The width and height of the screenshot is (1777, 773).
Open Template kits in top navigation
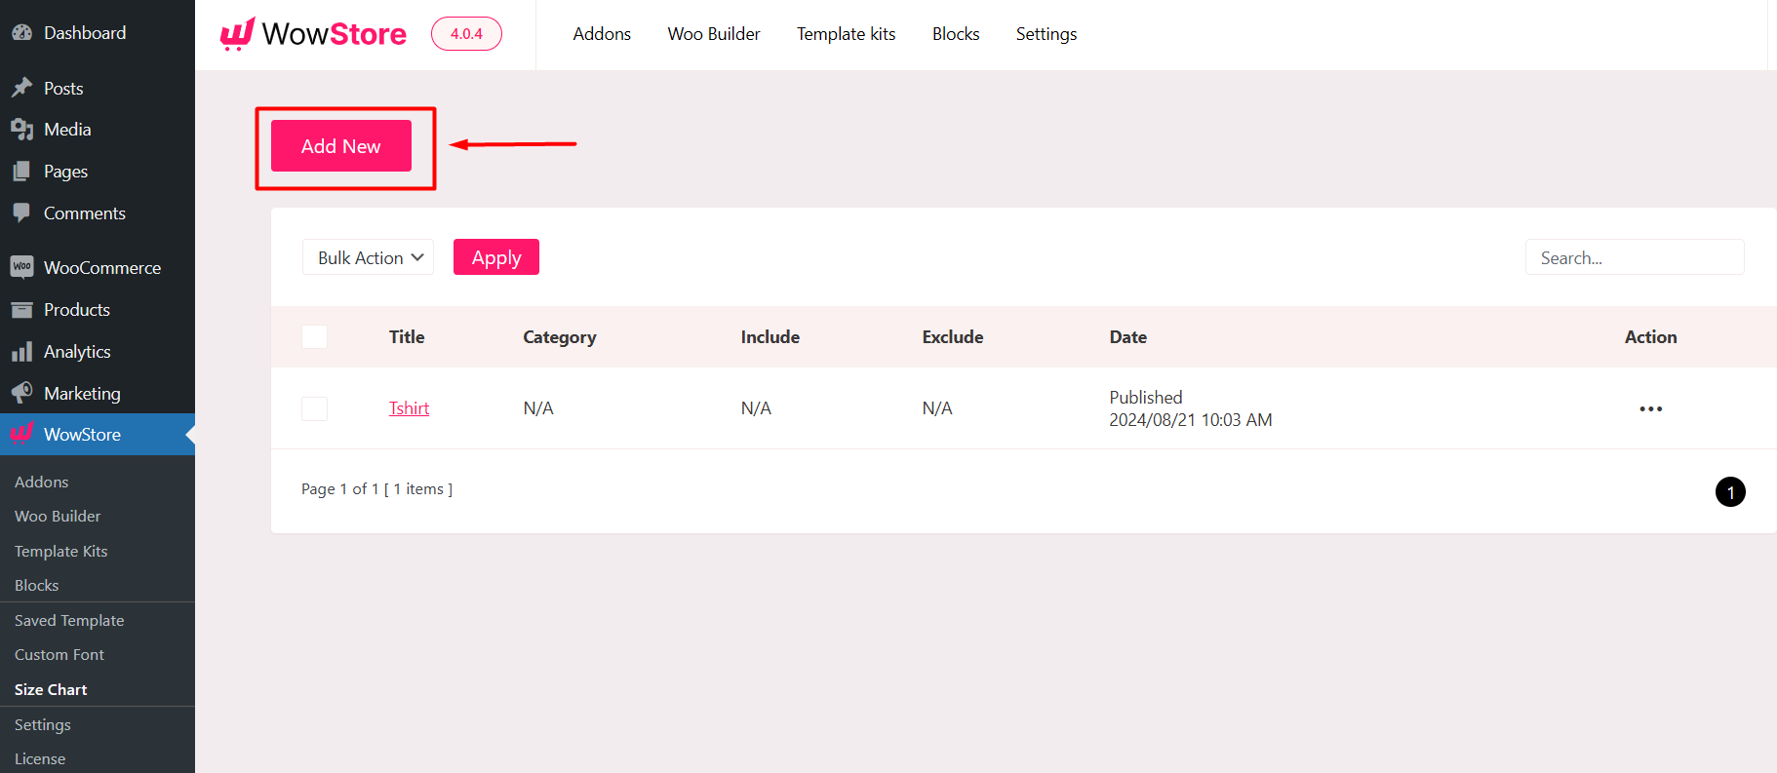[846, 34]
